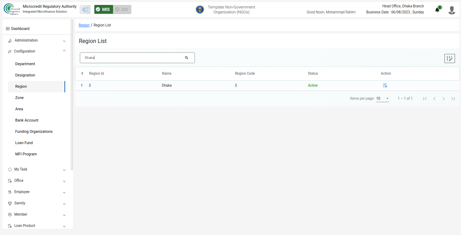
Task: Open the column customization icon above the table
Action: 450,58
